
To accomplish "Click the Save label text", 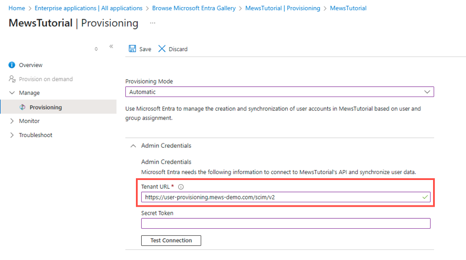I will coord(145,49).
